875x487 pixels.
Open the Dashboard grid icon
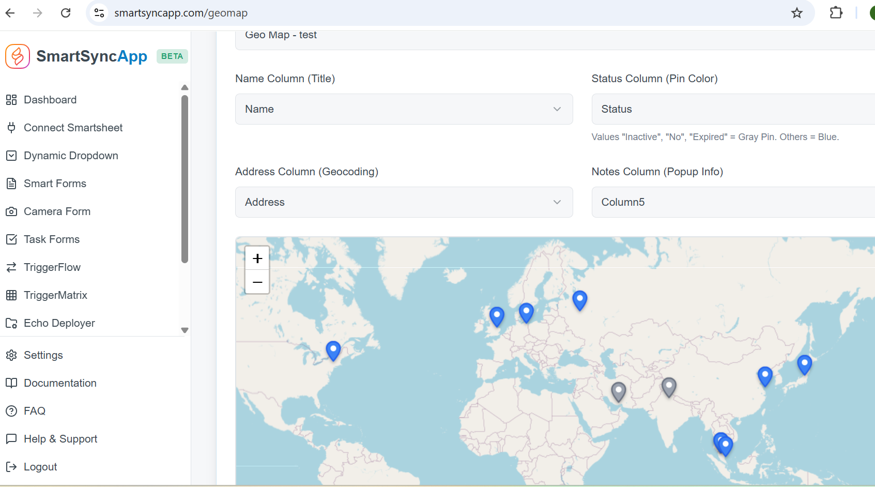tap(11, 100)
